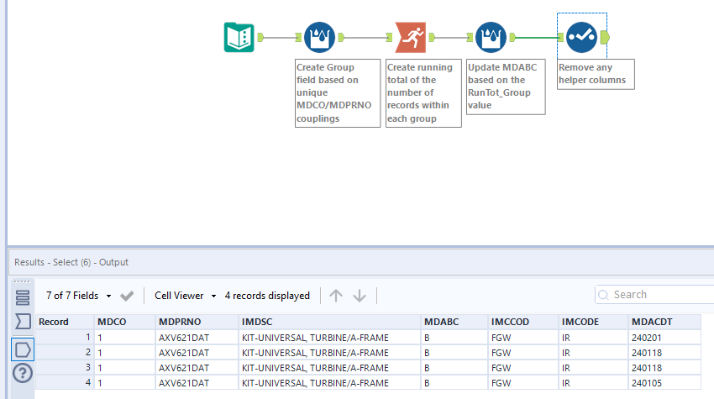Select the output anchor icon in Results

23,349
